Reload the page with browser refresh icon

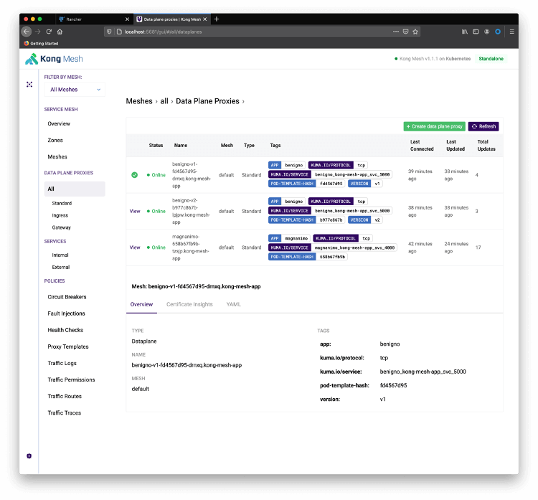[x=49, y=32]
